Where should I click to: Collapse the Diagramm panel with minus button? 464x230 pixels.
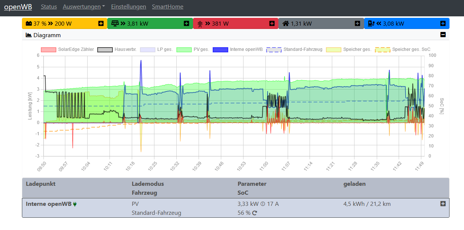[x=443, y=35]
